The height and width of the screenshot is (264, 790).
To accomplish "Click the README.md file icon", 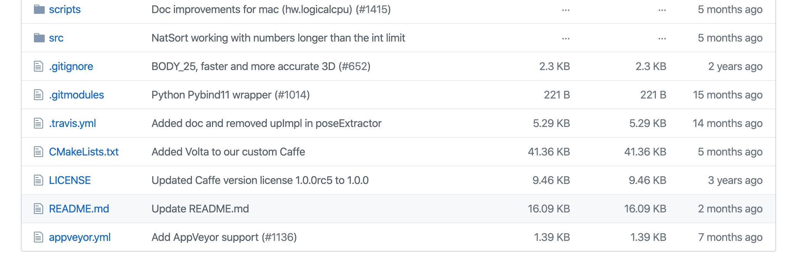I will [39, 209].
